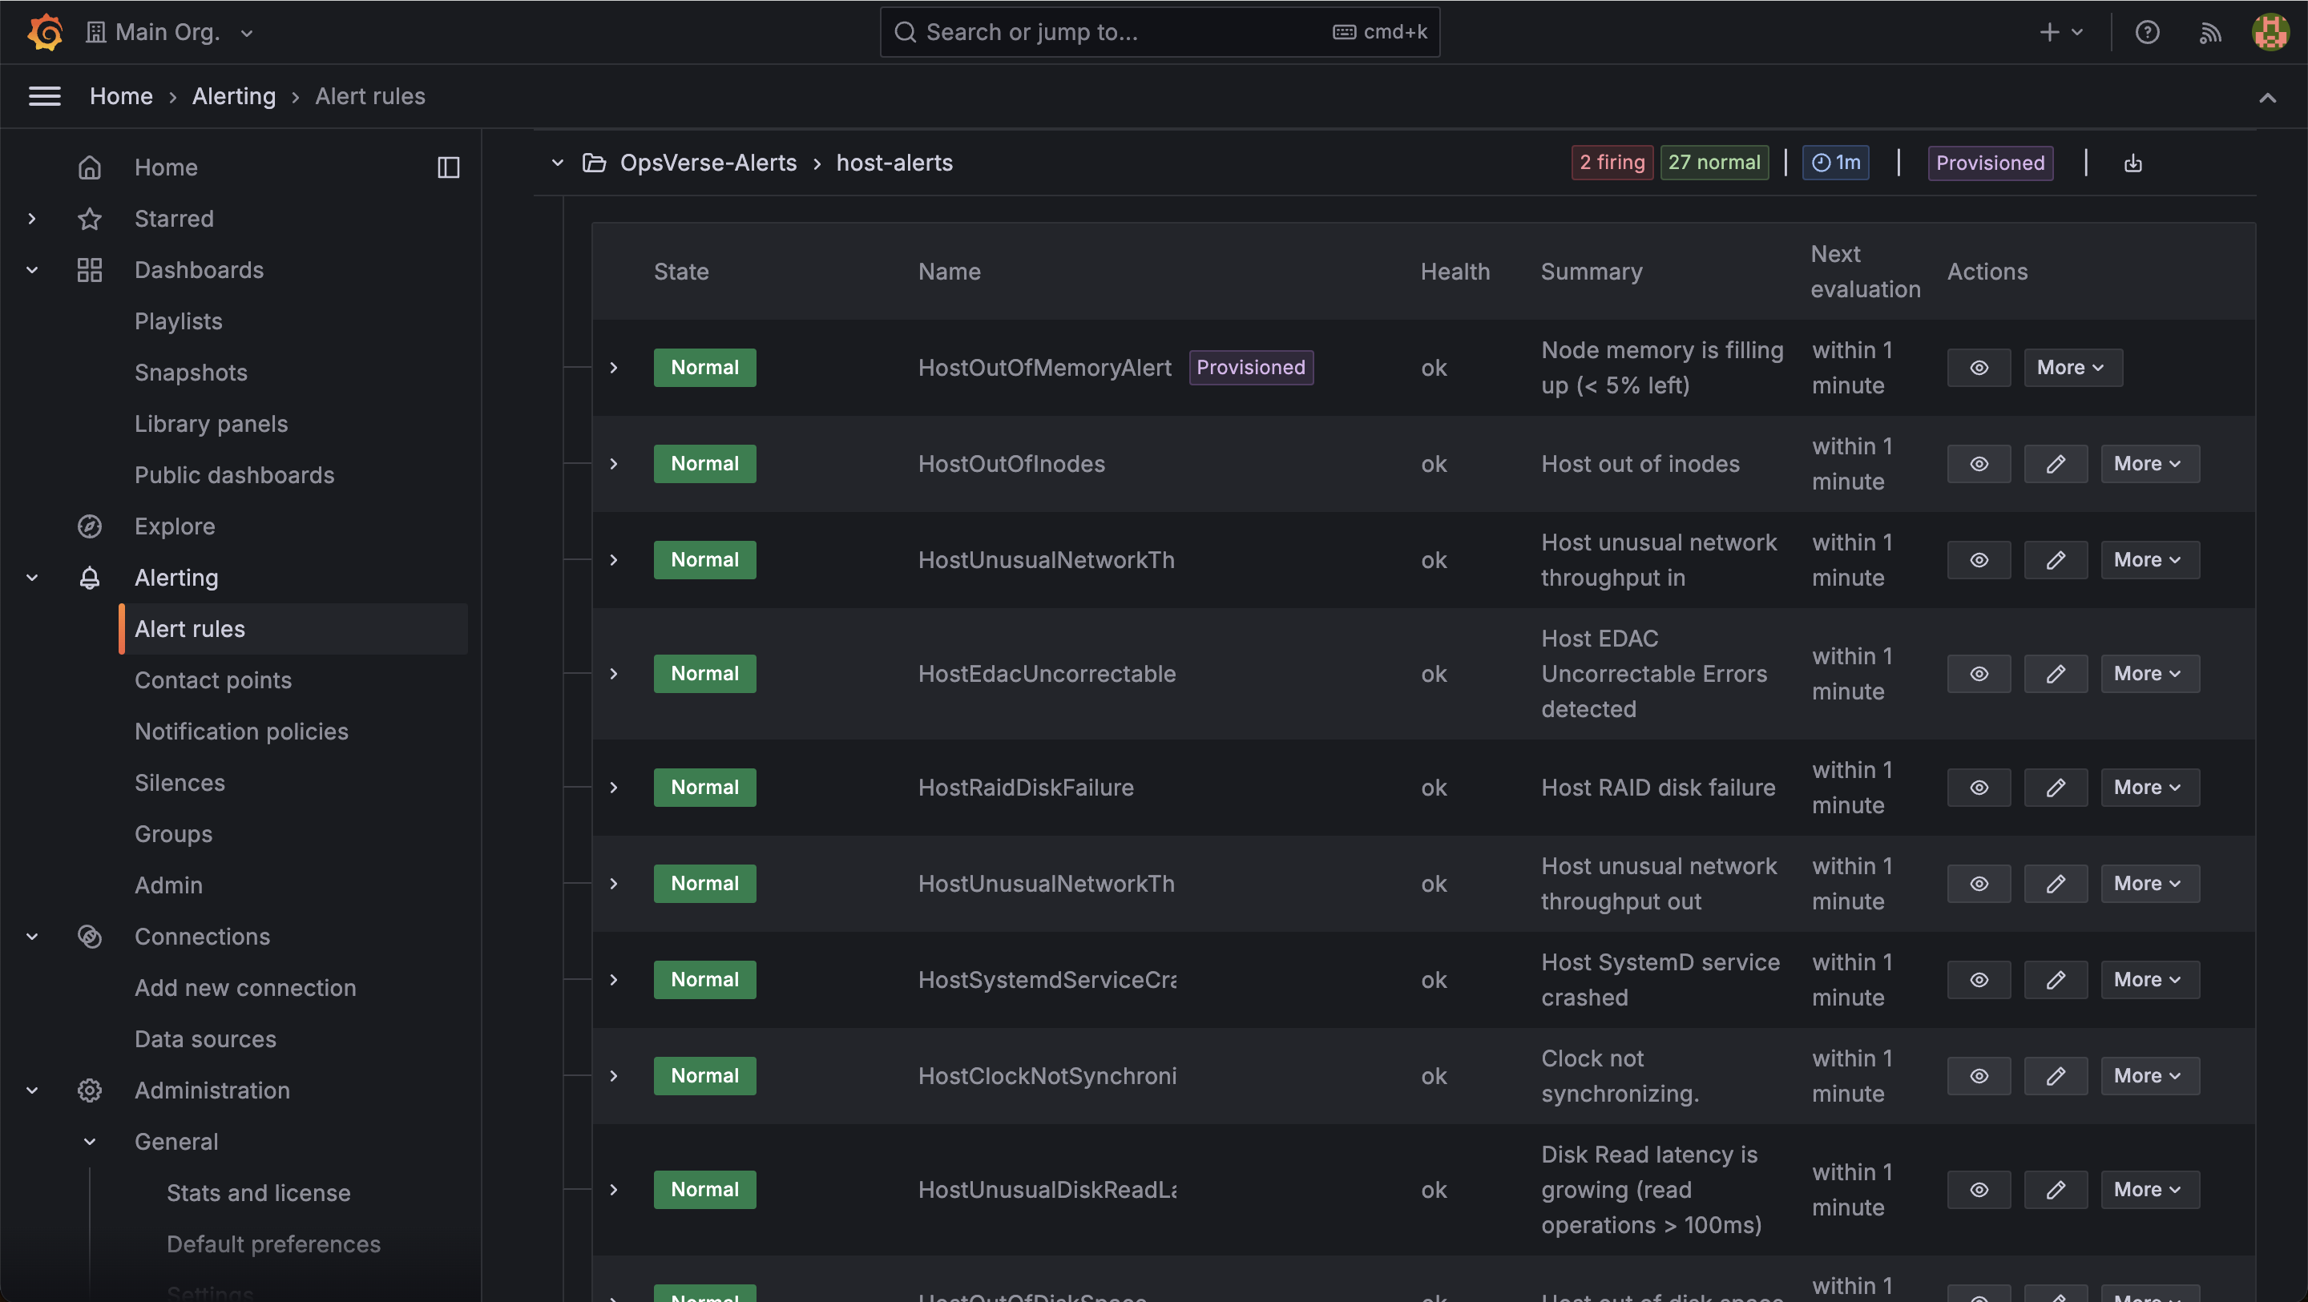Open the hamburger menu toggle
The width and height of the screenshot is (2308, 1302).
click(x=45, y=96)
